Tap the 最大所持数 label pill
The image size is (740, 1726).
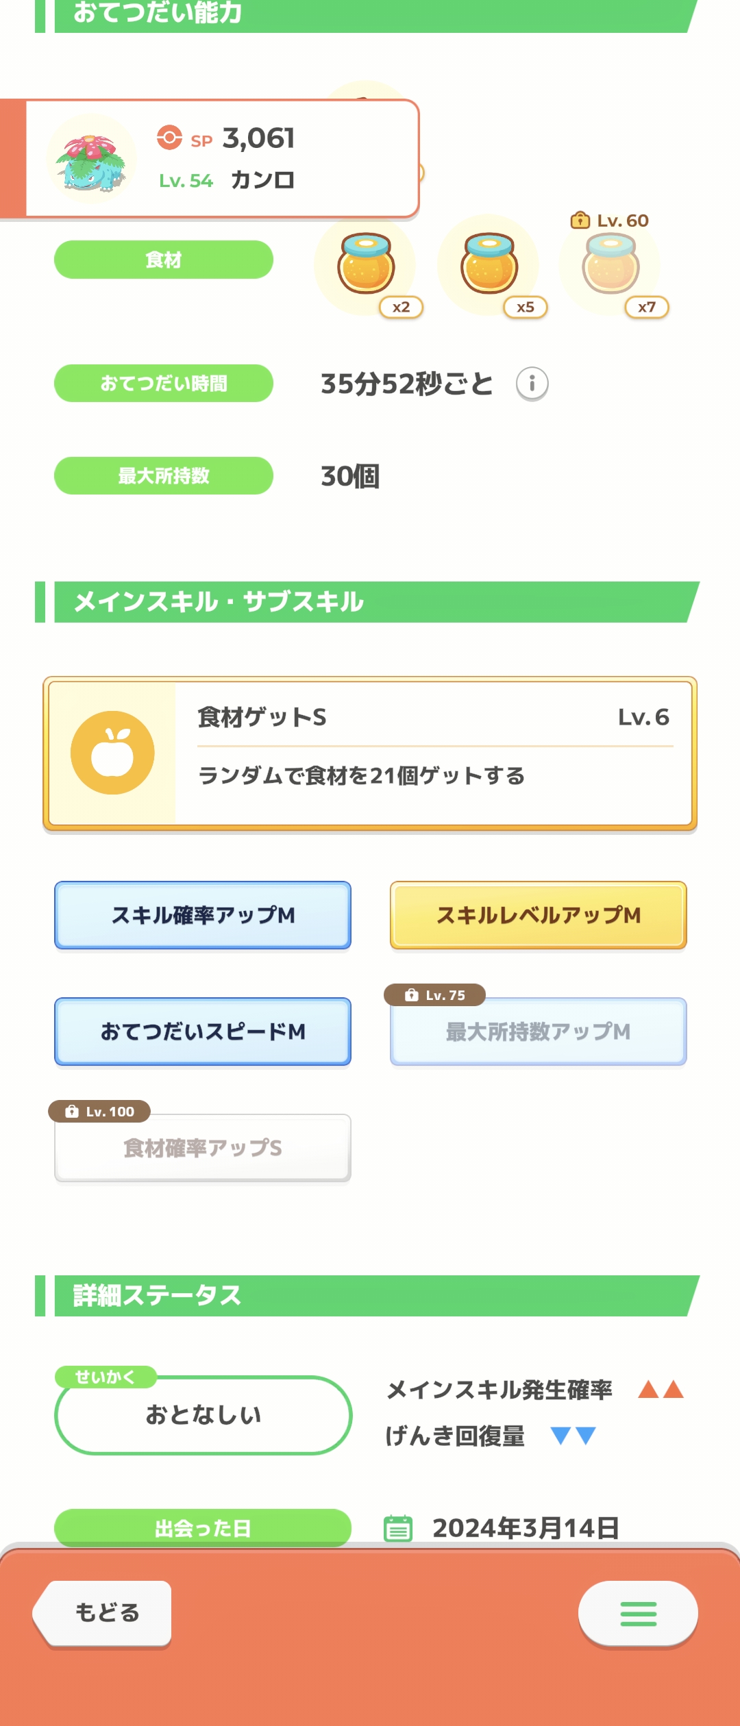pyautogui.click(x=164, y=475)
